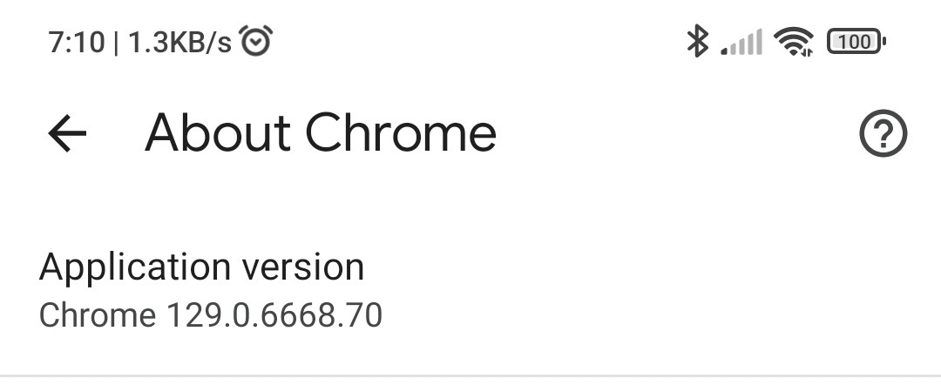The width and height of the screenshot is (941, 392).
Task: Tap the word version in the heading
Action: click(x=305, y=267)
